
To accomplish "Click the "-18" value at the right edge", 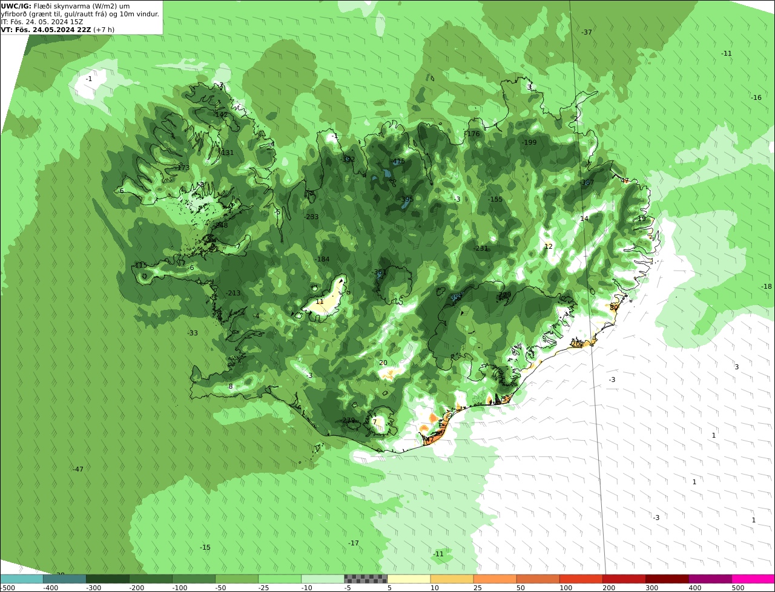I will click(767, 287).
